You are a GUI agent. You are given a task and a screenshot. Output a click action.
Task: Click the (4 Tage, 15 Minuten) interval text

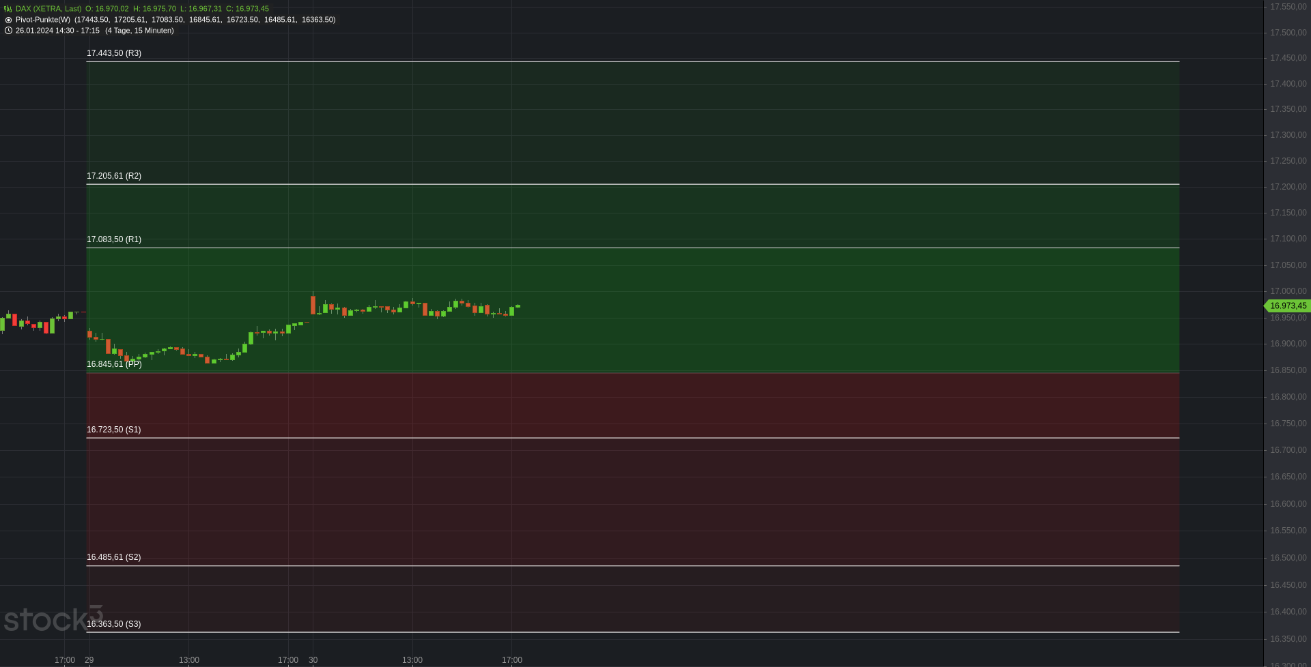click(139, 31)
